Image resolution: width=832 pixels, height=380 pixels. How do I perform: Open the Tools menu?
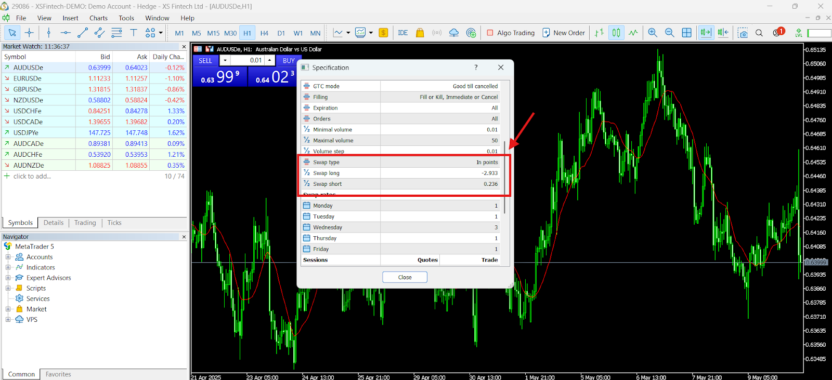click(x=126, y=18)
